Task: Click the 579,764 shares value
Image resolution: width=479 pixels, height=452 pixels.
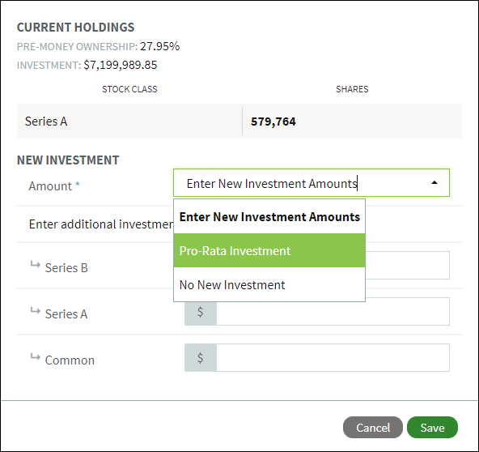Action: (273, 122)
